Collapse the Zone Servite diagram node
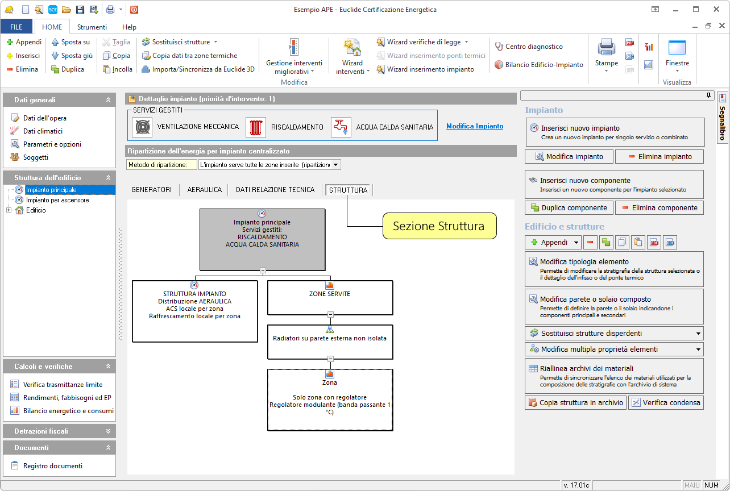The width and height of the screenshot is (730, 491). point(330,314)
